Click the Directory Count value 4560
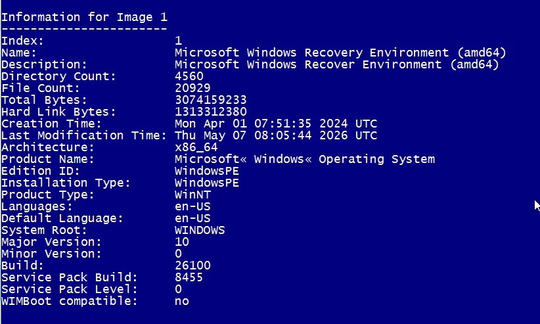This screenshot has width=540, height=324. (189, 76)
